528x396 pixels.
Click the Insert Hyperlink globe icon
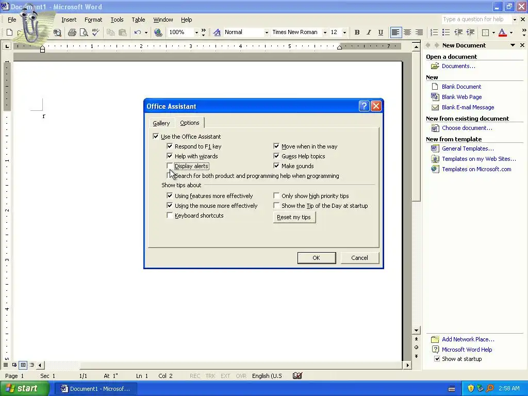pos(158,32)
